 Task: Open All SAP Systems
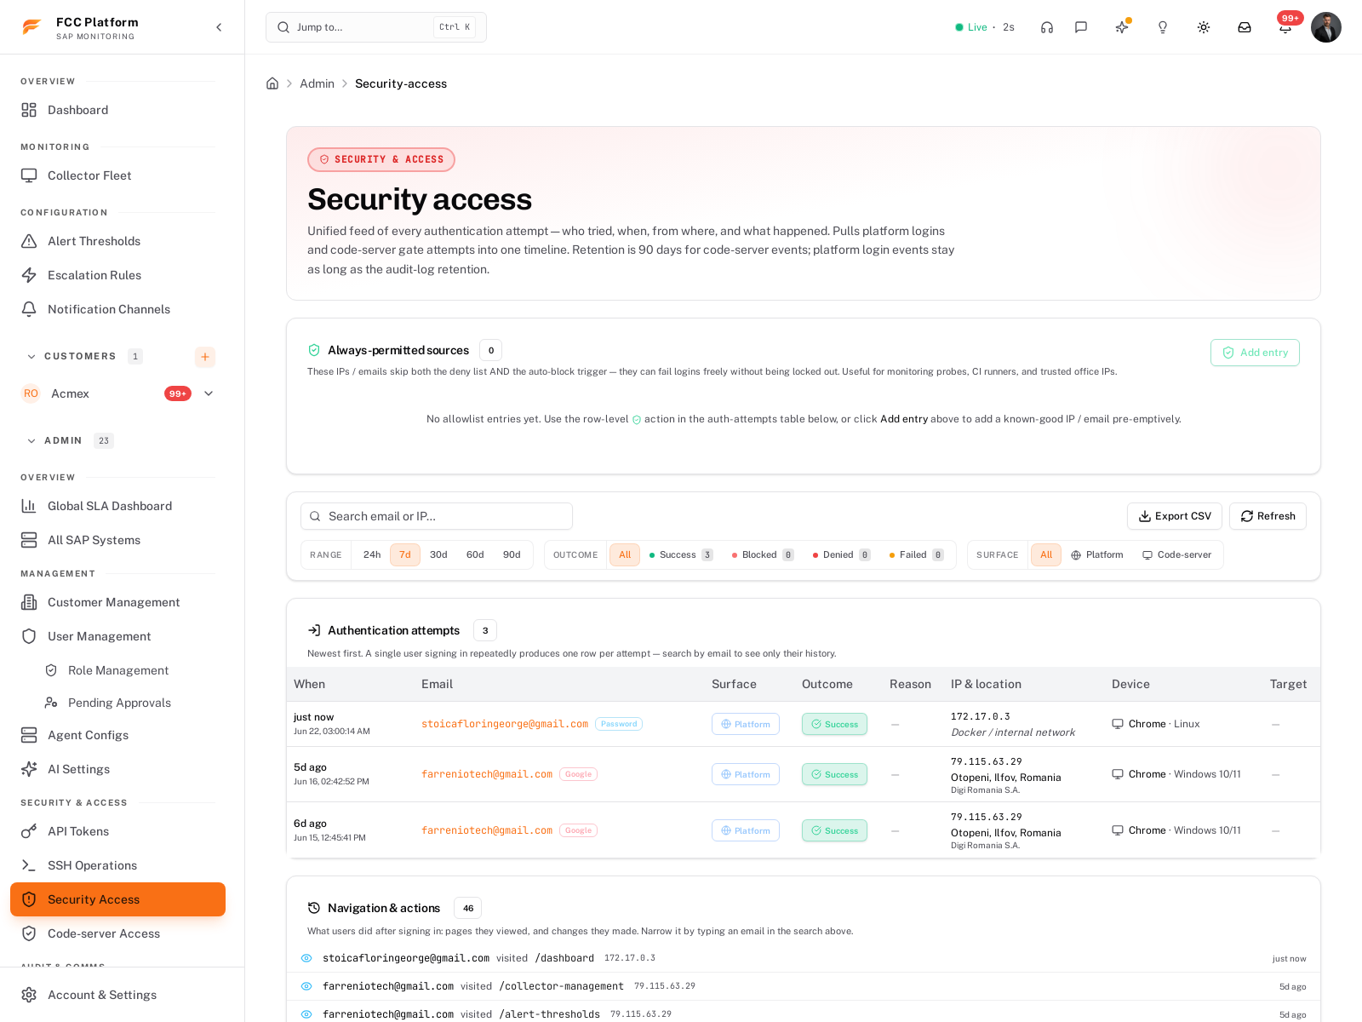click(x=117, y=540)
